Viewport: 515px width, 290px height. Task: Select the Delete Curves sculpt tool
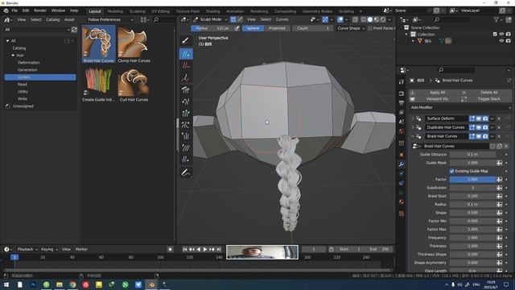tap(186, 65)
